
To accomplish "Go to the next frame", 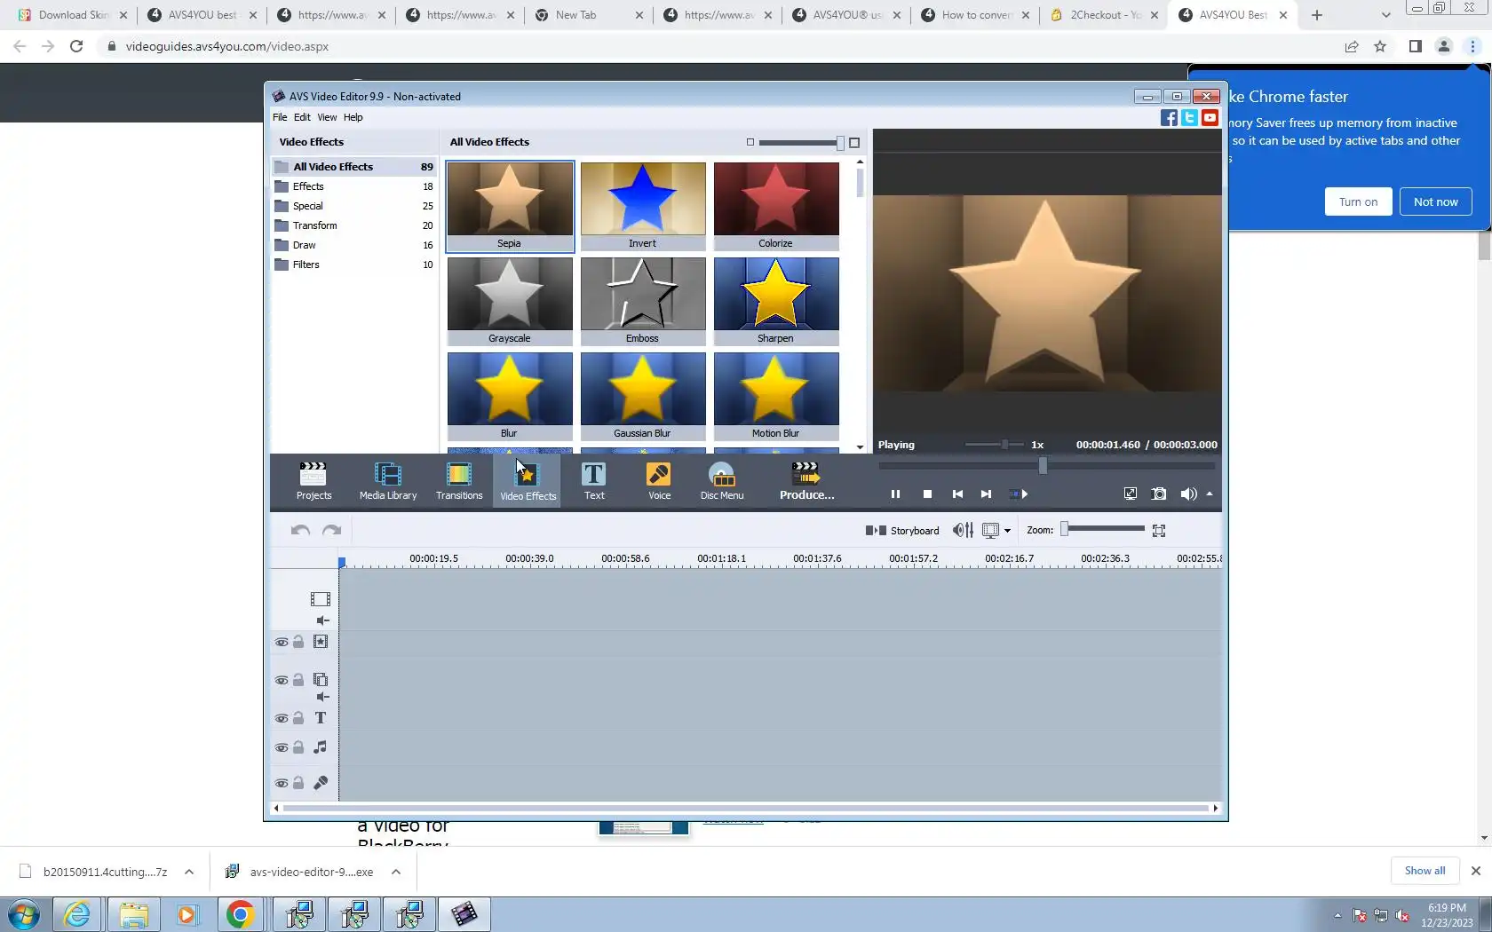I will tap(986, 494).
